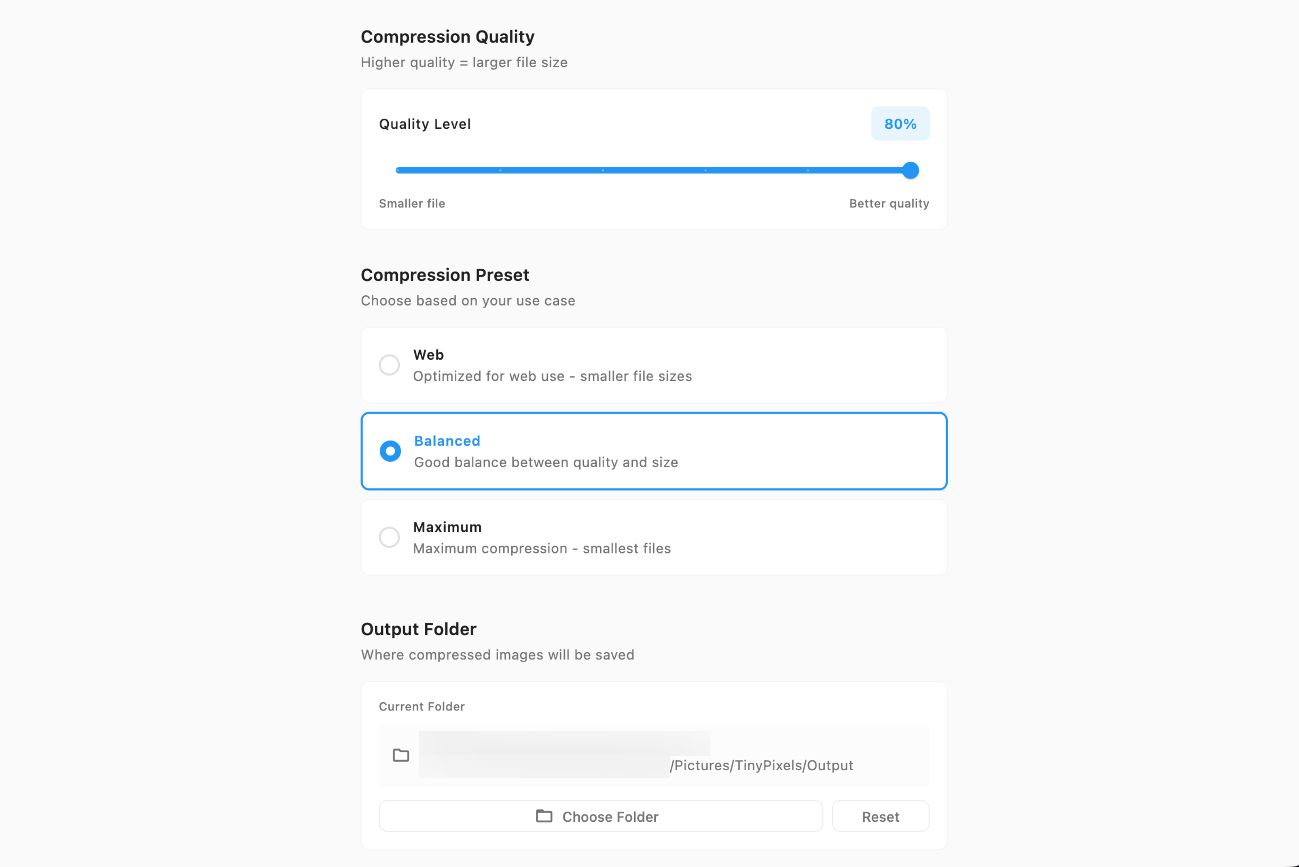Click the Compression Quality heading

tap(447, 37)
